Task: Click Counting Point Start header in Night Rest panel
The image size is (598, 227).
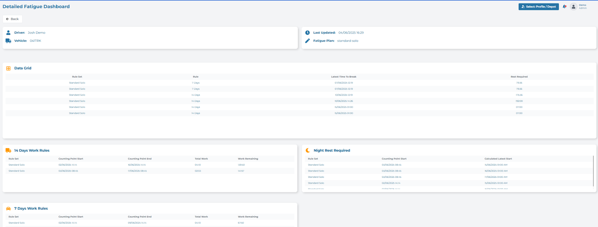Action: tap(394, 159)
